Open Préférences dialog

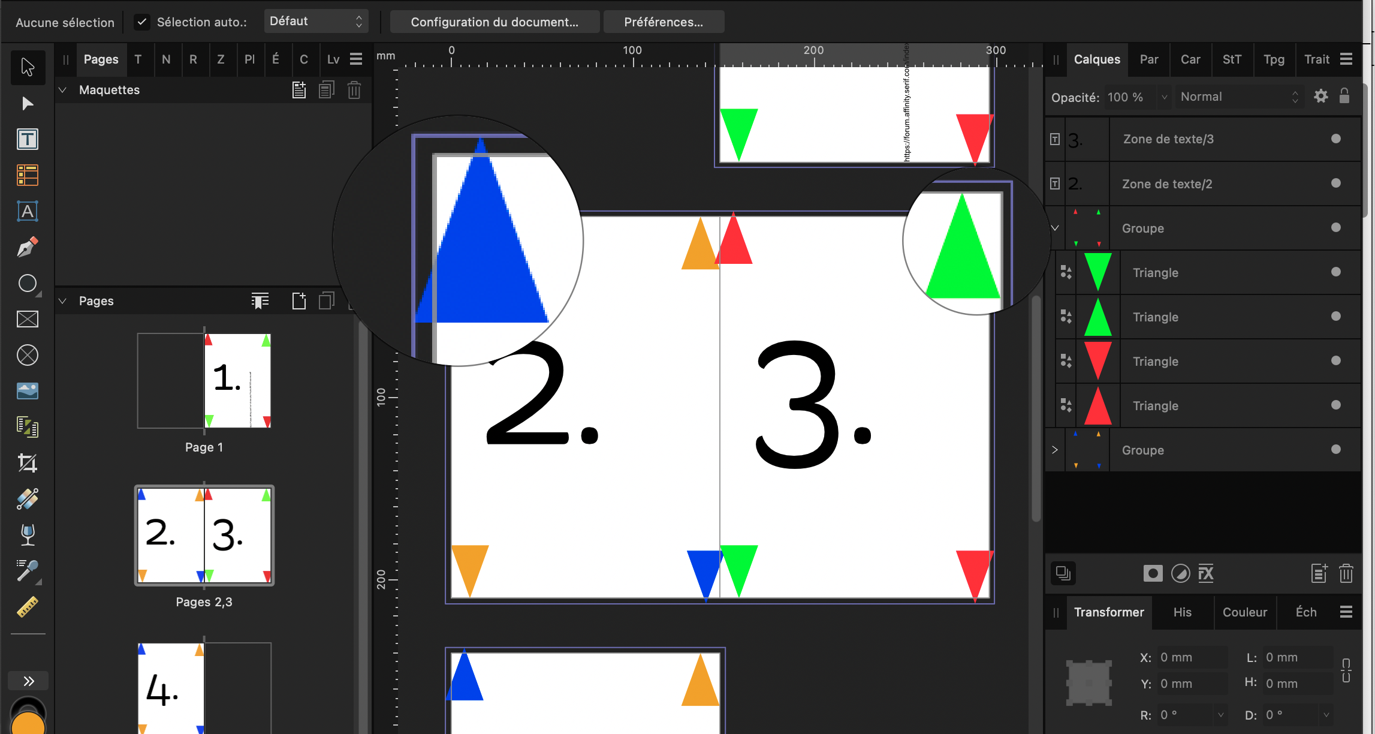664,22
